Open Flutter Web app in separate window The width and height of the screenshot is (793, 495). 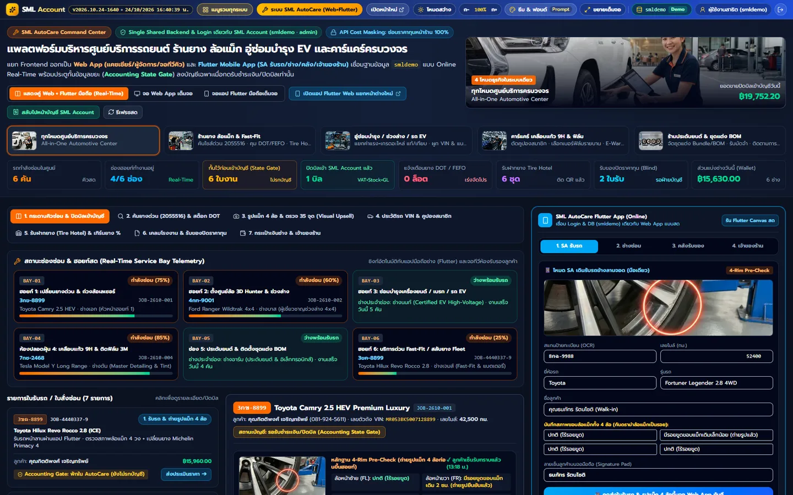(347, 94)
